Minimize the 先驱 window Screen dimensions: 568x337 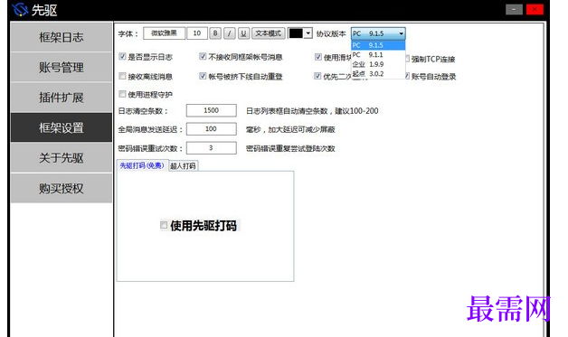point(514,9)
